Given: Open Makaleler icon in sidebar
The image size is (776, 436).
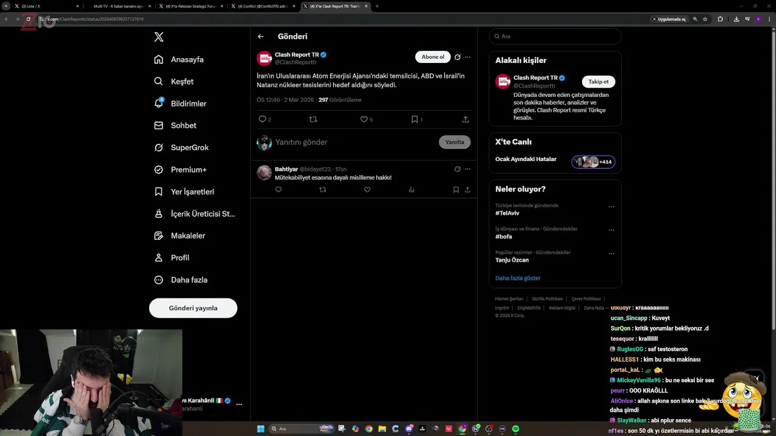Looking at the screenshot, I should (x=159, y=236).
